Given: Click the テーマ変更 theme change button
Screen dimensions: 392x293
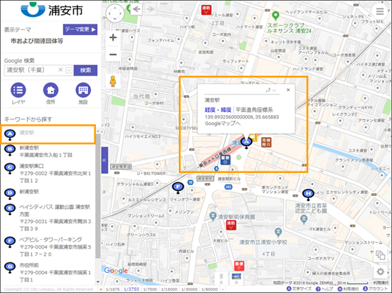Looking at the screenshot, I should [x=80, y=29].
